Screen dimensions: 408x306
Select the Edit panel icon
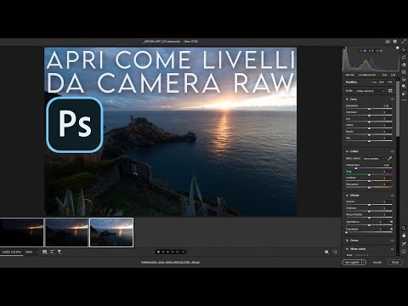[404, 50]
